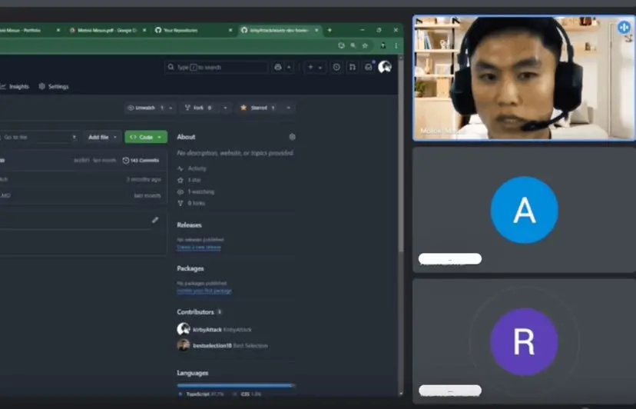Click the 0 forks text

coord(197,203)
